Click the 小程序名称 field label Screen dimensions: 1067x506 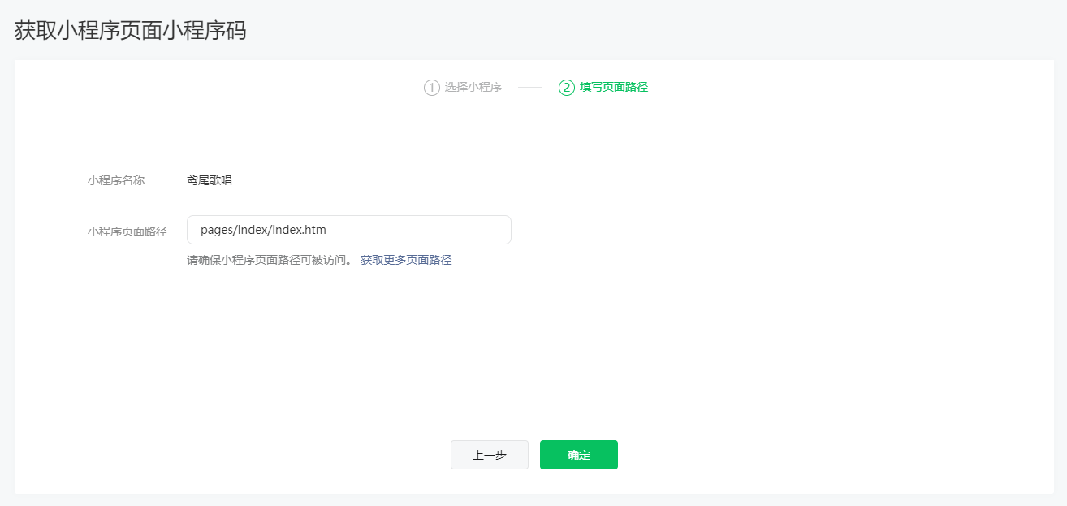(x=116, y=180)
